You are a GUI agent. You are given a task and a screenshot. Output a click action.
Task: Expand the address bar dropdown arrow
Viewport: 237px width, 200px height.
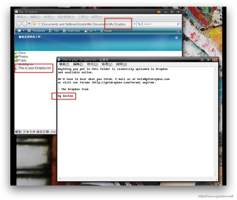134,24
